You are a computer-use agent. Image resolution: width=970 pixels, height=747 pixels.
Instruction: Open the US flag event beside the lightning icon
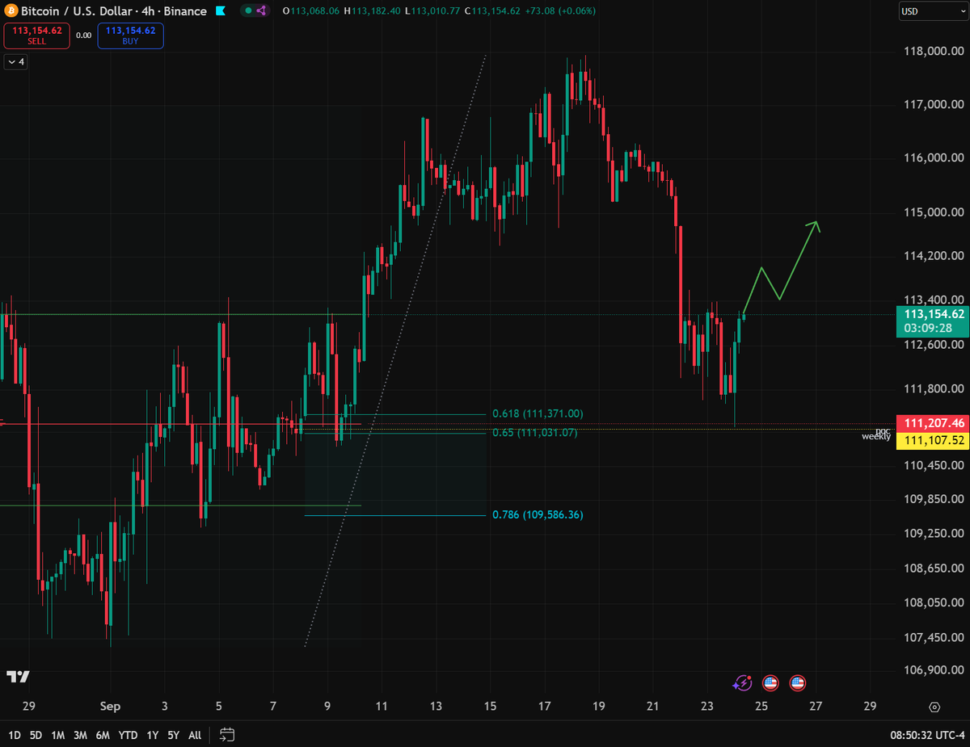click(770, 683)
